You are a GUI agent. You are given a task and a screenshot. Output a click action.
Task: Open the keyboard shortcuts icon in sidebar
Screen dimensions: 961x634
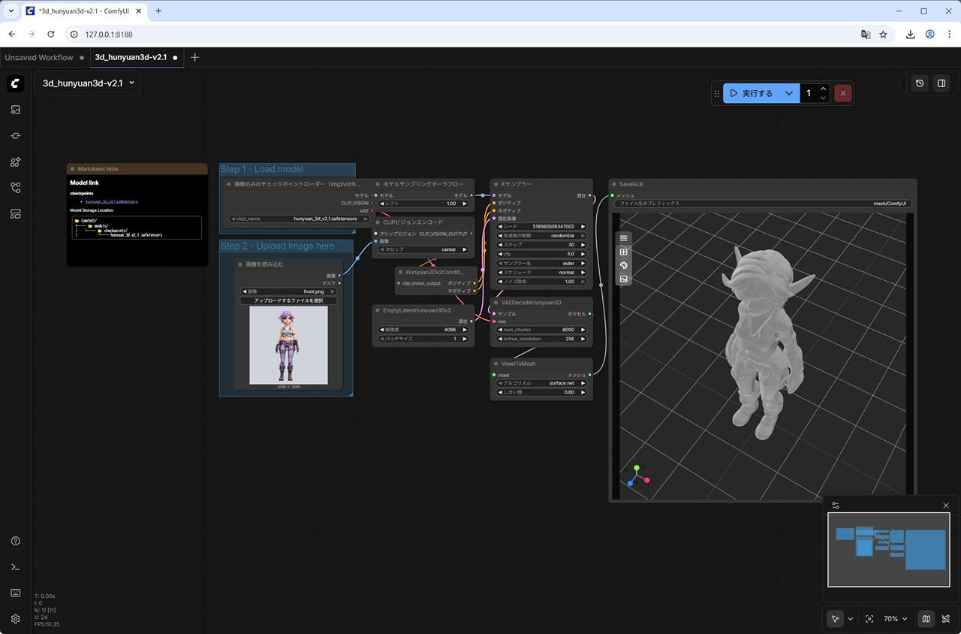click(15, 593)
